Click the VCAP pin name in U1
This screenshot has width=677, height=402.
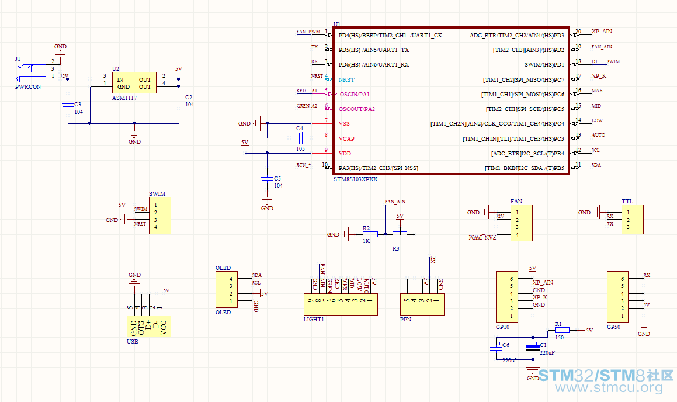click(x=346, y=139)
